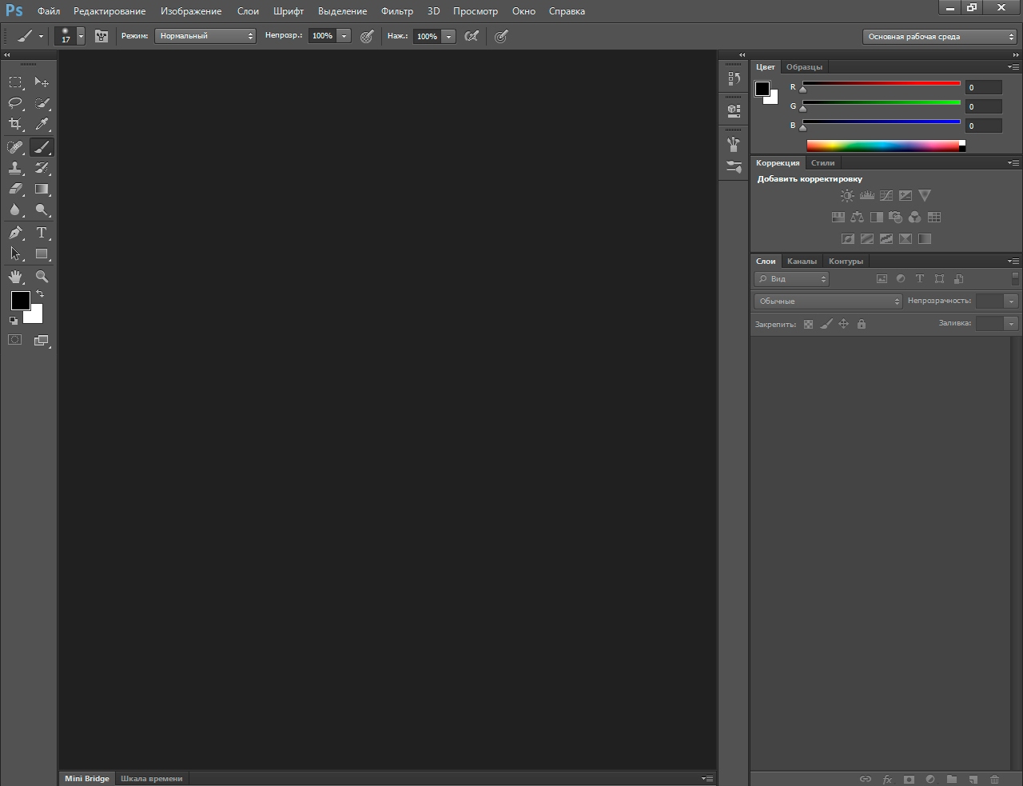The height and width of the screenshot is (786, 1023).
Task: Add a Color Balance adjustment
Action: click(857, 217)
